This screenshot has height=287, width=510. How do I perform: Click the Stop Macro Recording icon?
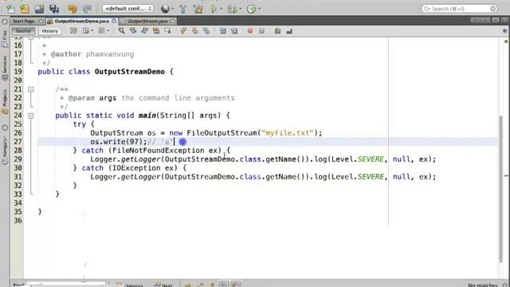(262, 31)
